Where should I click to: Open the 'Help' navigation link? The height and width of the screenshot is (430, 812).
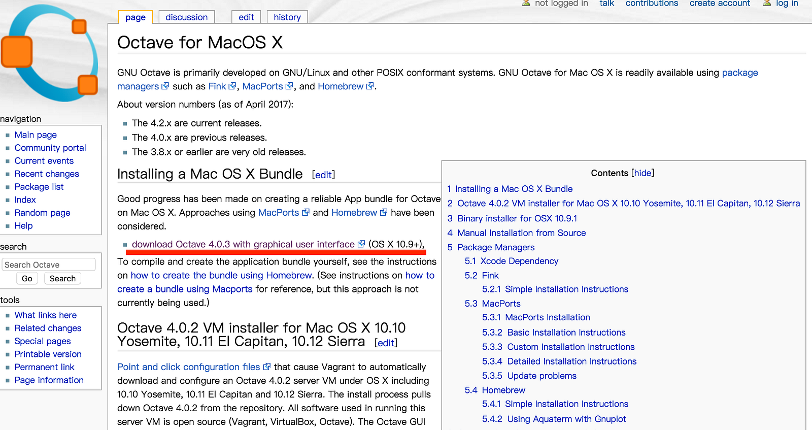[23, 225]
